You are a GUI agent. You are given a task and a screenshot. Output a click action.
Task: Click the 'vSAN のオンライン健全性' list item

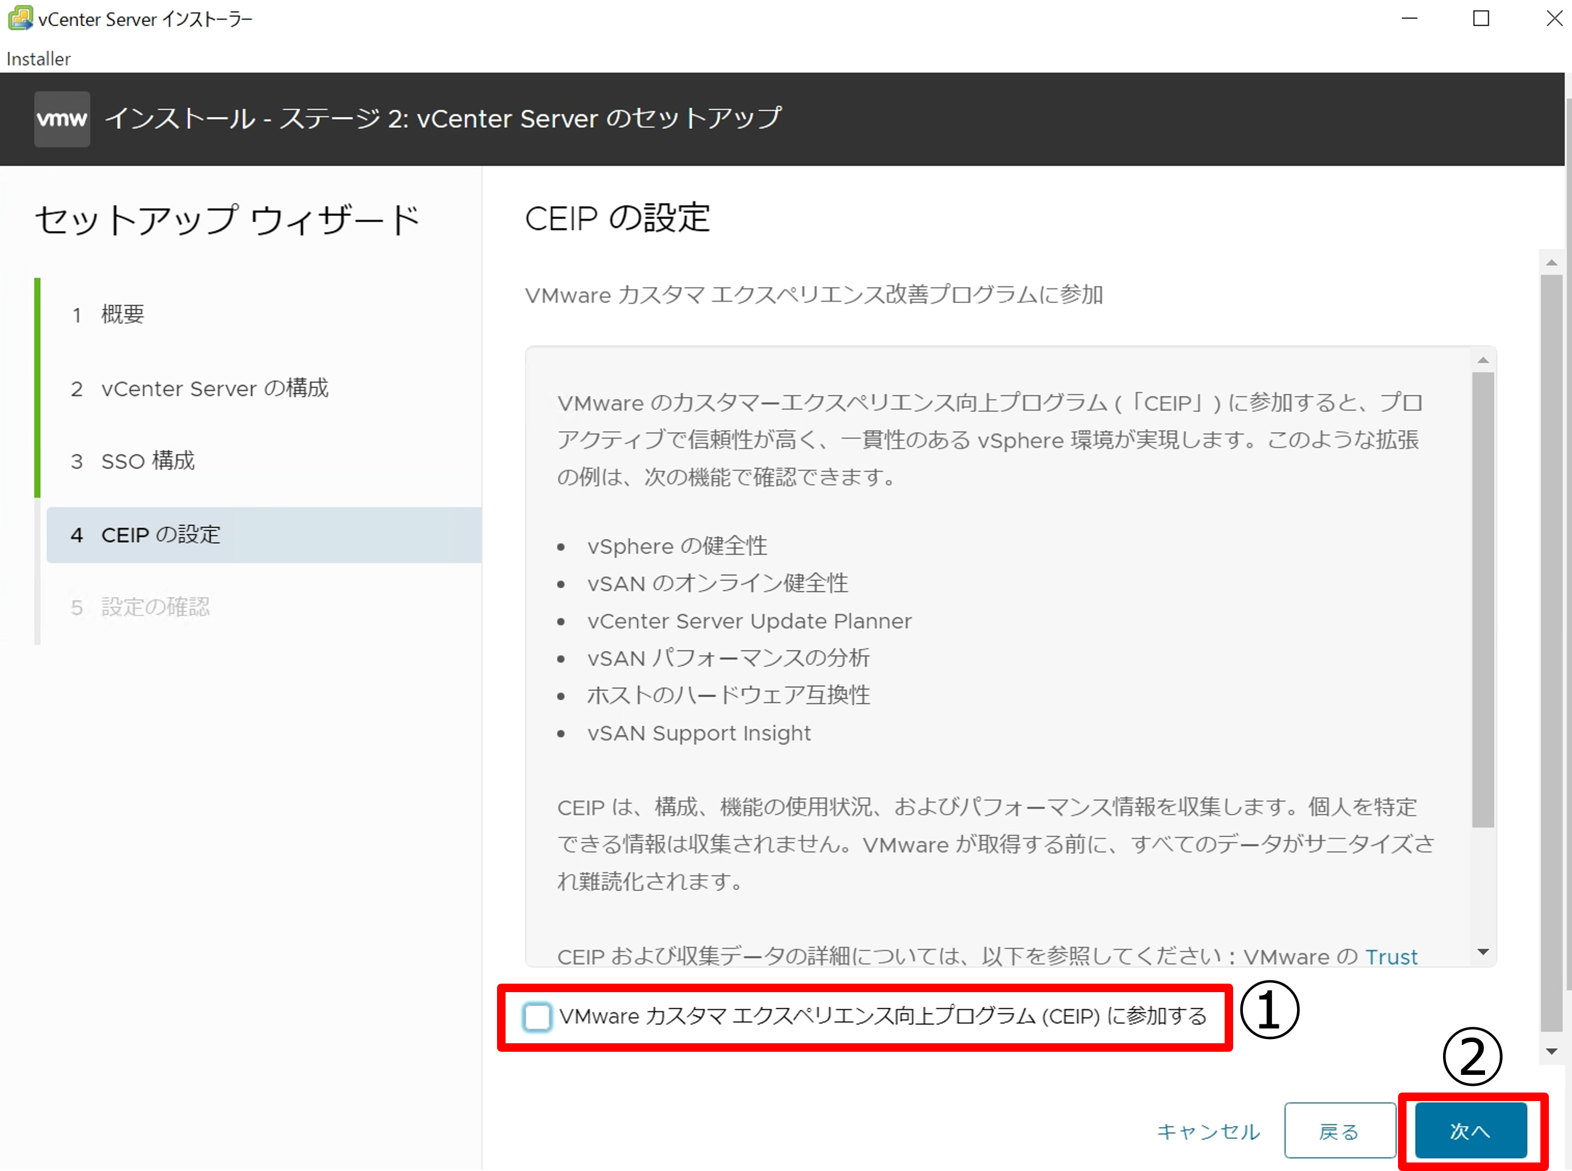point(717,583)
